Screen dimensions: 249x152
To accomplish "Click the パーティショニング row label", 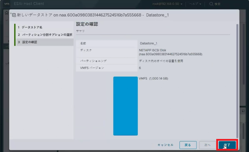I will tap(93, 61).
